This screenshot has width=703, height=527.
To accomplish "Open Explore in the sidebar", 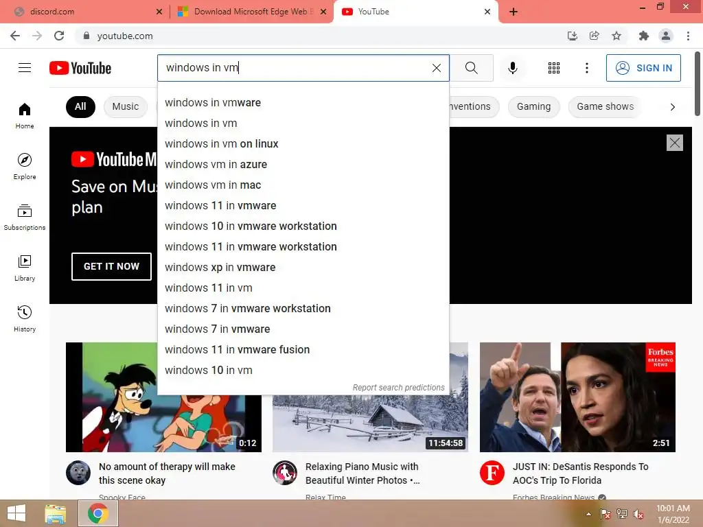I will click(x=25, y=166).
